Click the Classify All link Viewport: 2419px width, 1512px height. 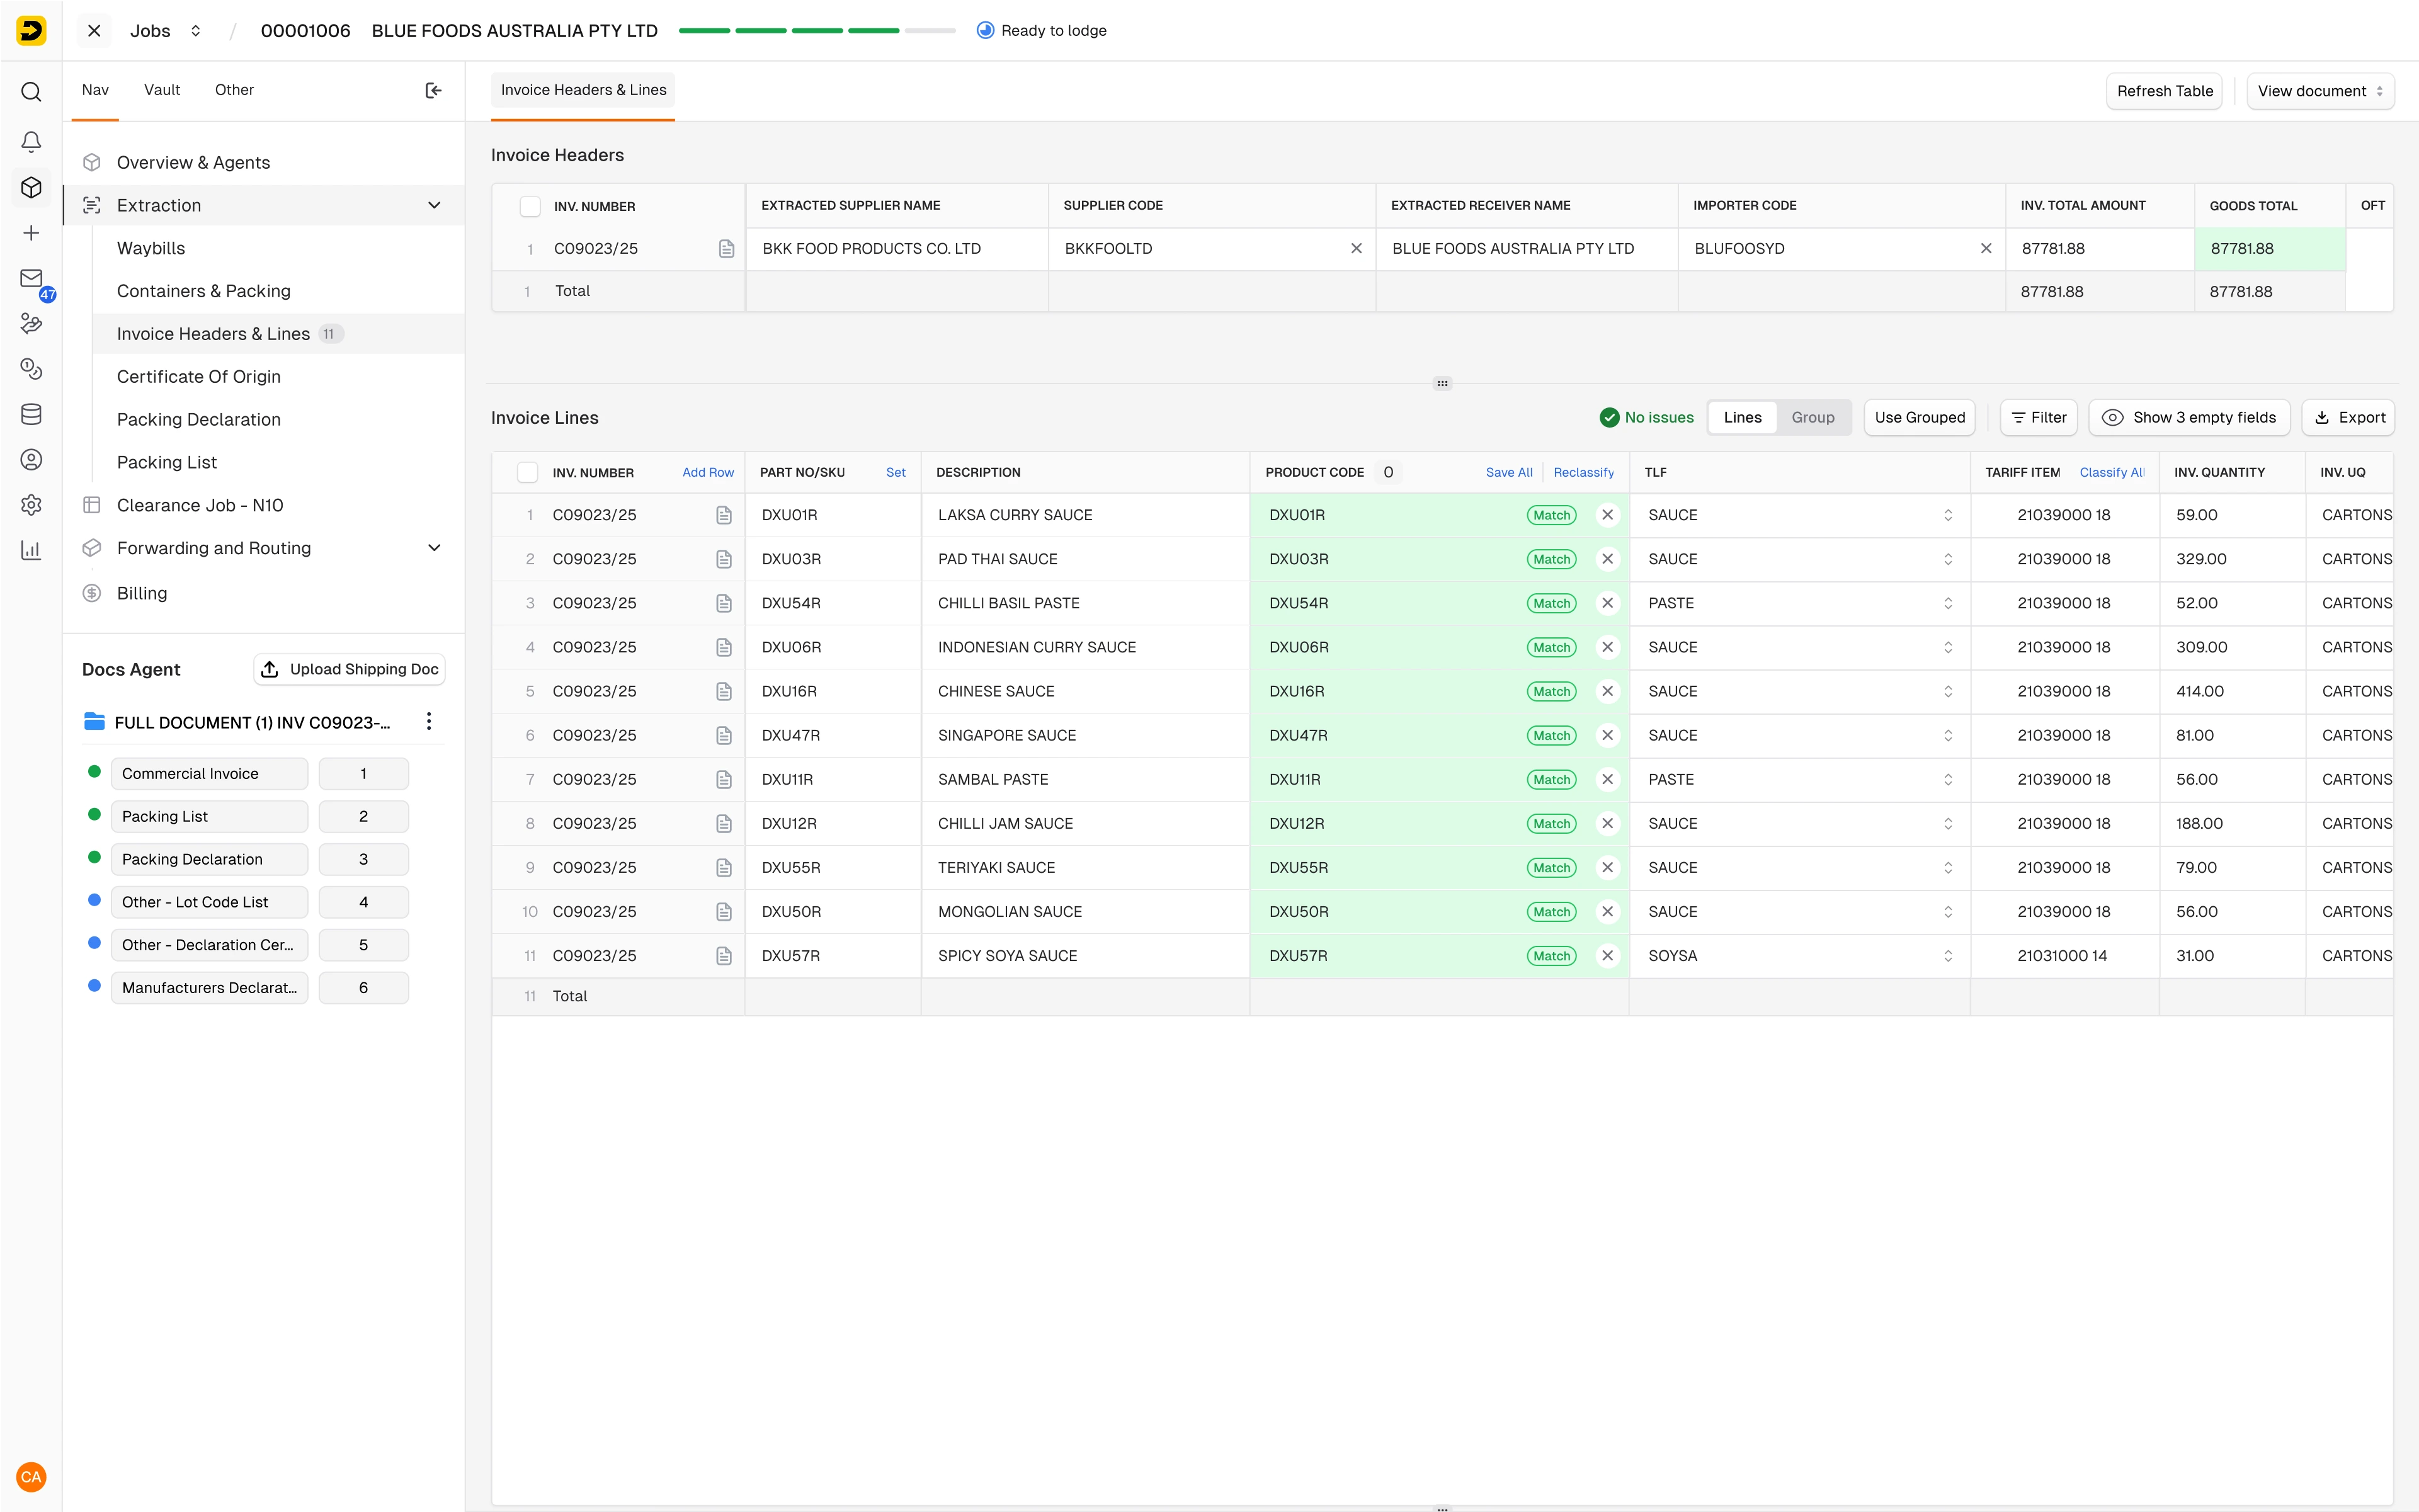2111,472
